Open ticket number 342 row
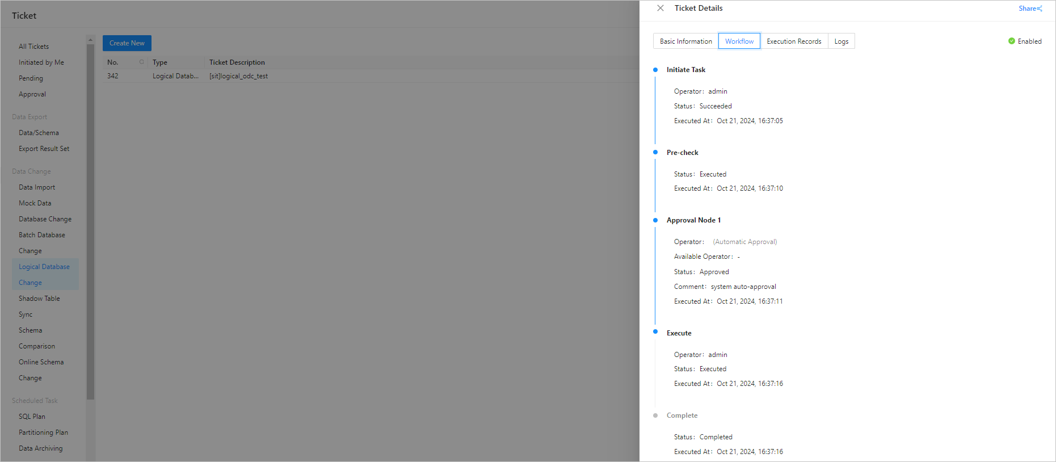The width and height of the screenshot is (1056, 462). (113, 76)
